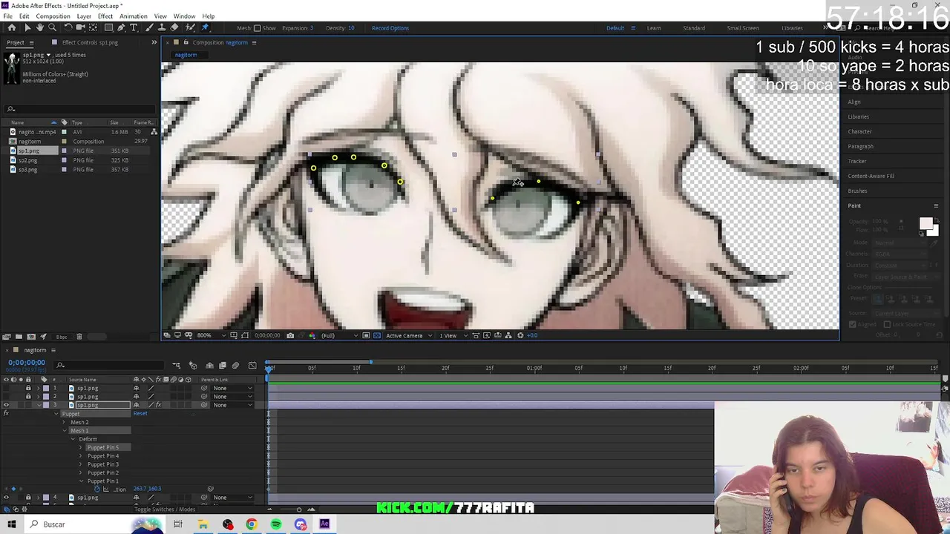Toggle the transparency grid icon in viewer
This screenshot has width=950, height=534.
point(377,335)
